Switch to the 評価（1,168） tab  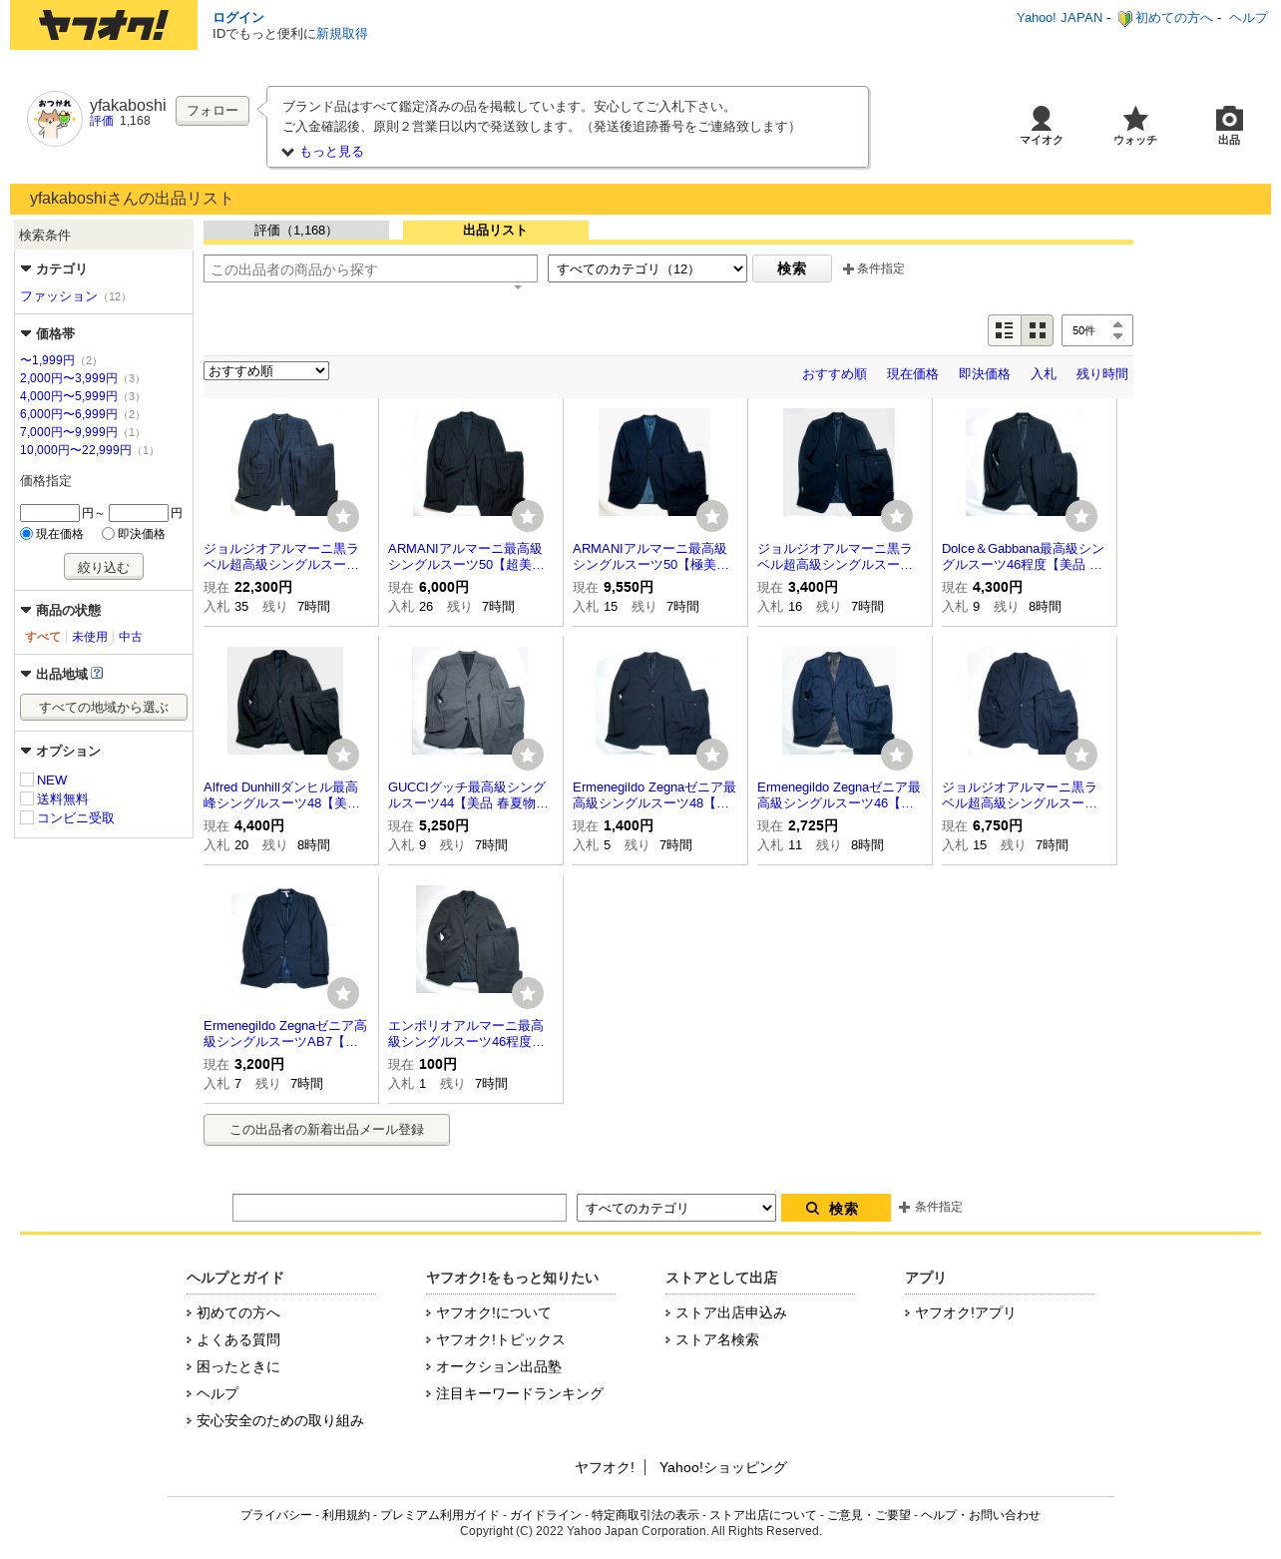pyautogui.click(x=296, y=231)
